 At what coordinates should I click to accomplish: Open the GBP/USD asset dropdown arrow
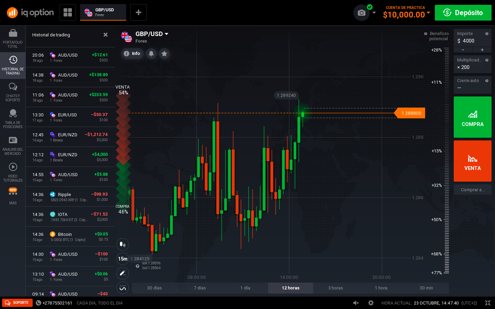click(x=167, y=34)
